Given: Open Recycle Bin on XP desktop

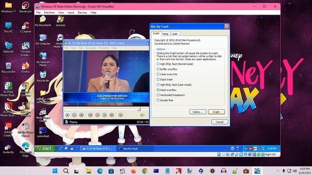Looking at the screenshot, I should tap(43, 77).
